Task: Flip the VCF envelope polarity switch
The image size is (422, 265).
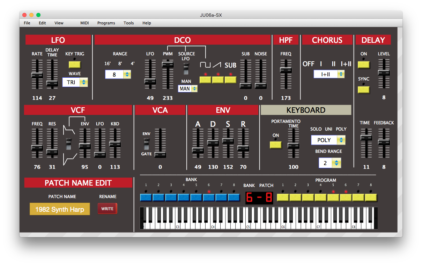Action: (x=69, y=144)
